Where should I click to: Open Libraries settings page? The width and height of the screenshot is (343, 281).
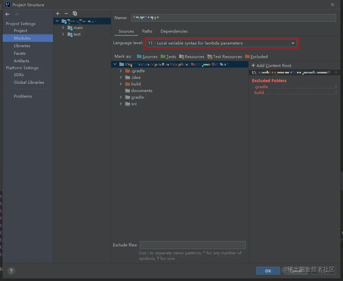tap(22, 46)
